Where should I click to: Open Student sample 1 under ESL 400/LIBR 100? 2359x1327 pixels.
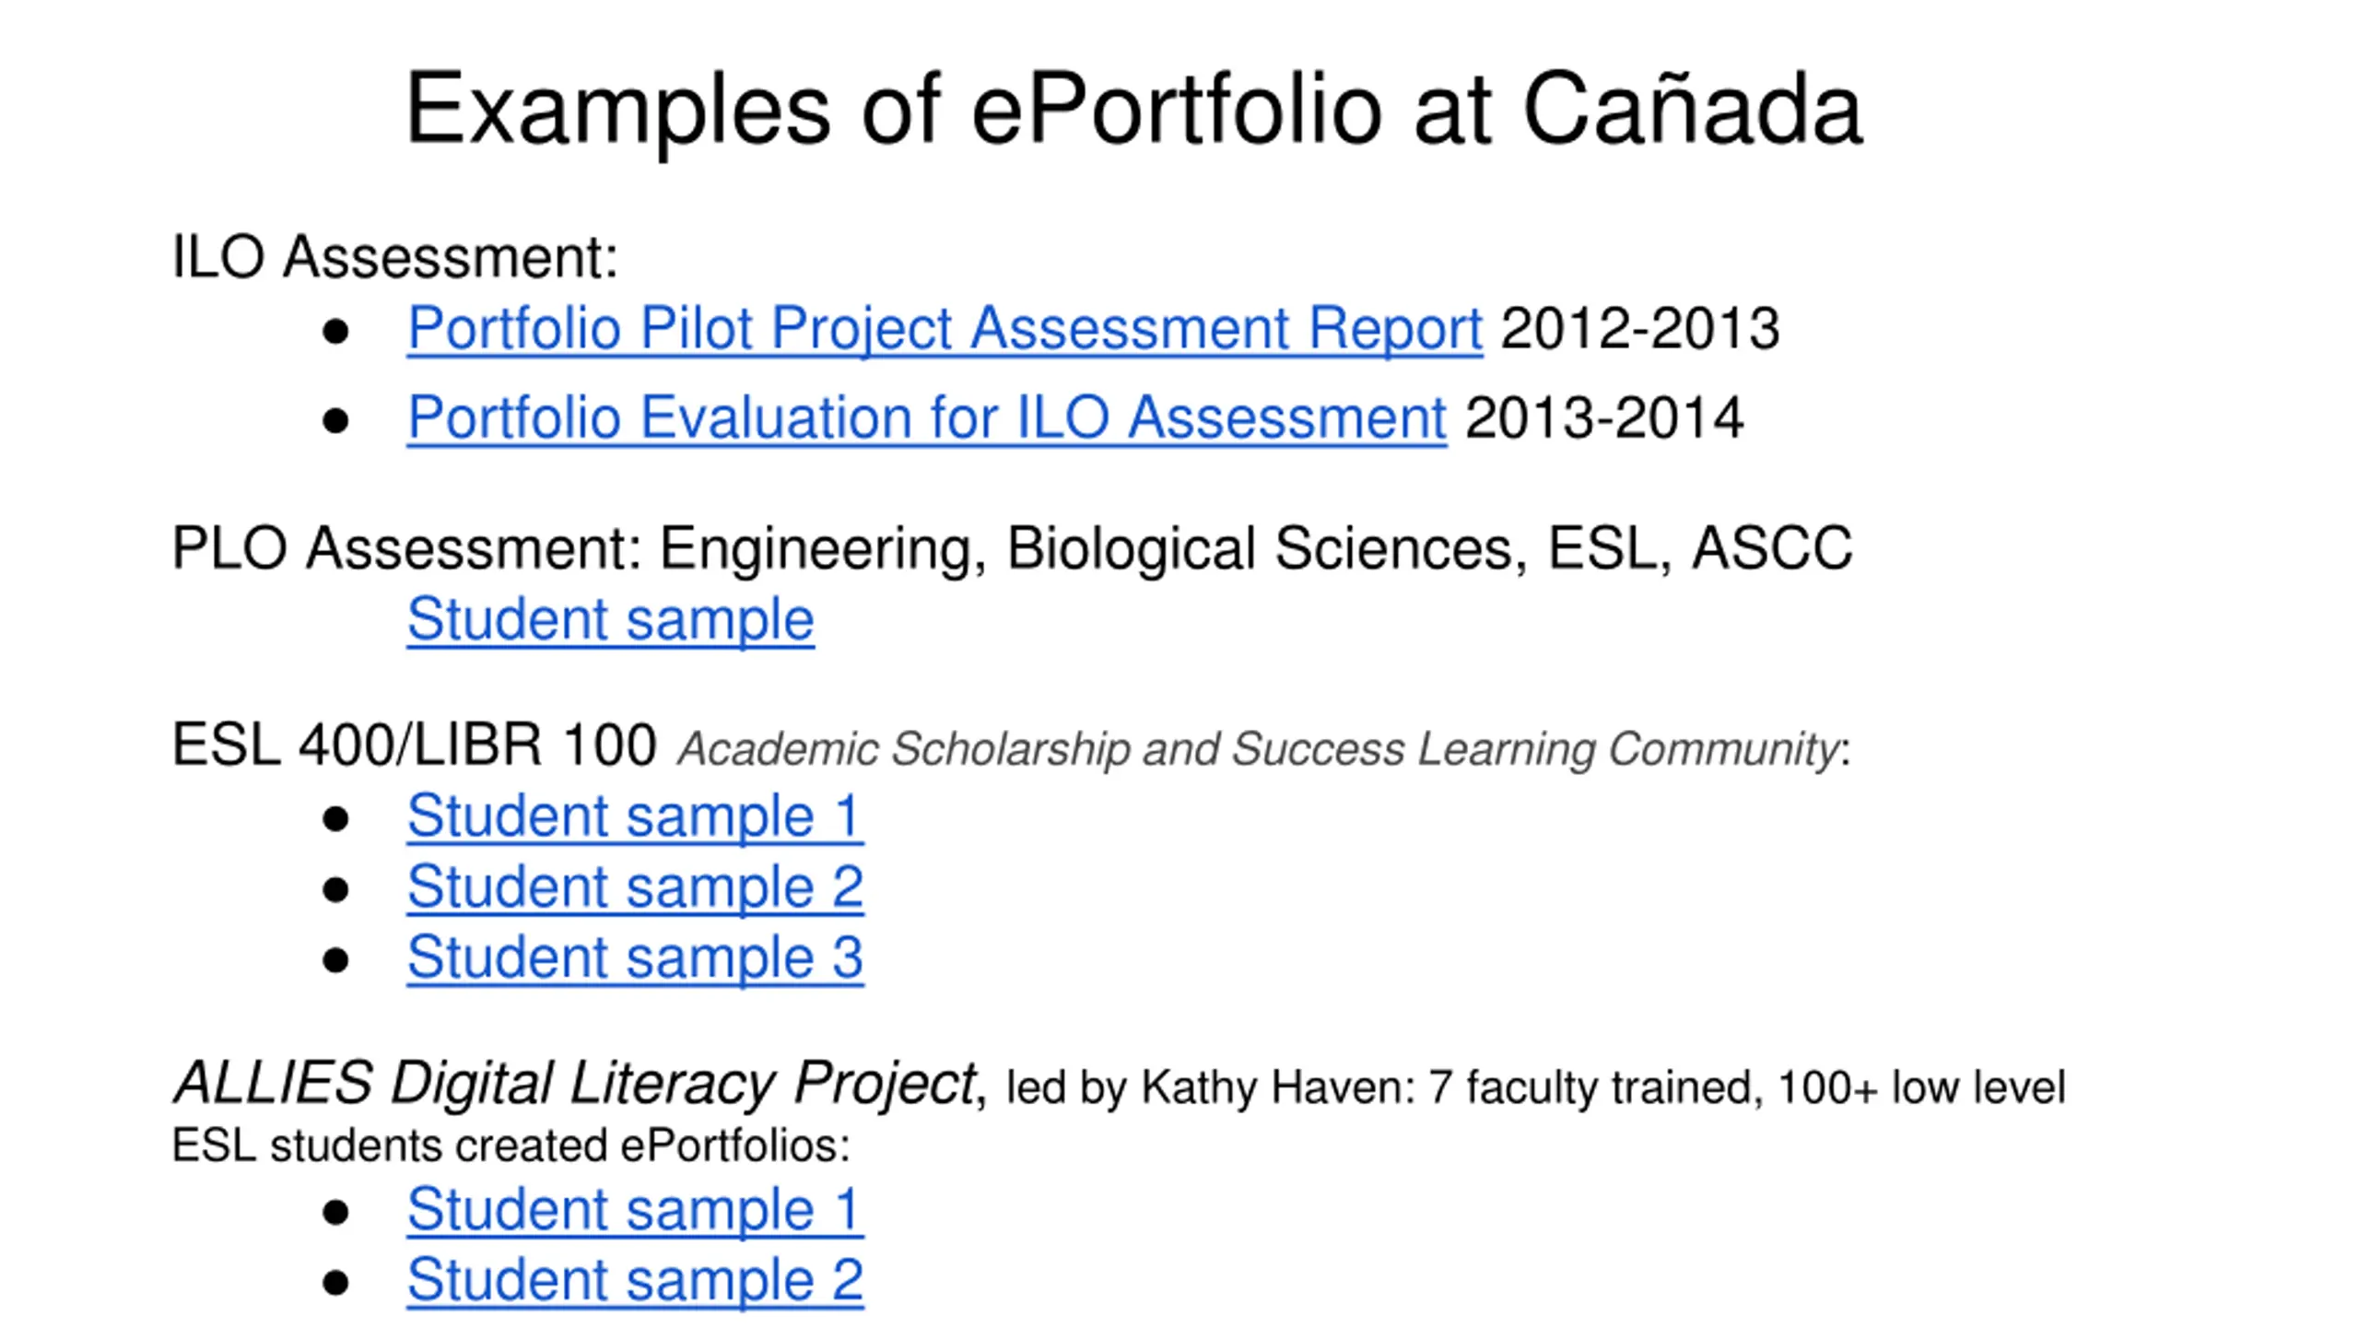(634, 816)
